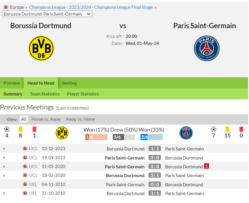Switch view to Home vs. Away
This screenshot has height=203, width=249.
coord(46,119)
